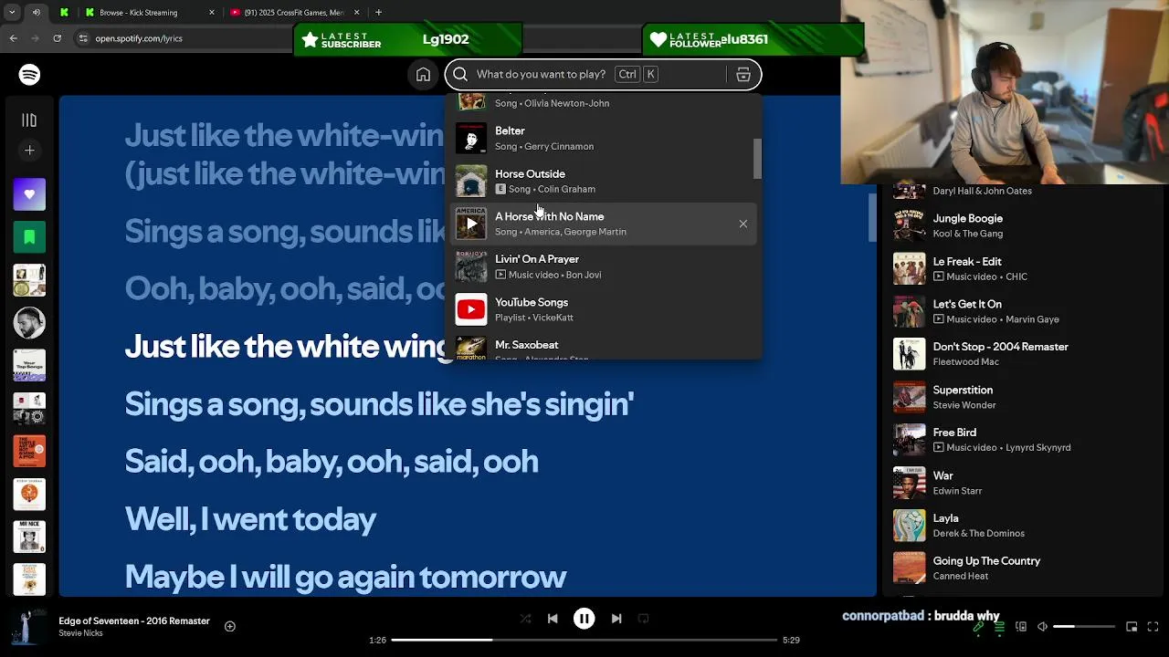This screenshot has height=657, width=1169.
Task: Open Edge of Seventeen - 2016 Remaster title
Action: [134, 620]
